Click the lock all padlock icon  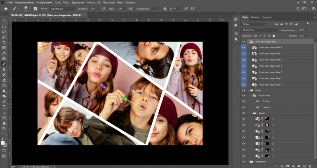(274, 36)
